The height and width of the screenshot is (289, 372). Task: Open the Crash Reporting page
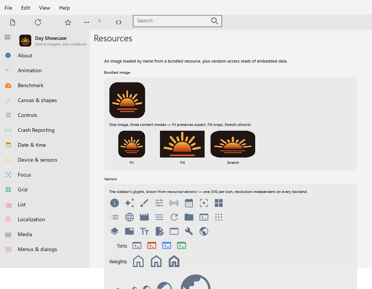45,130
